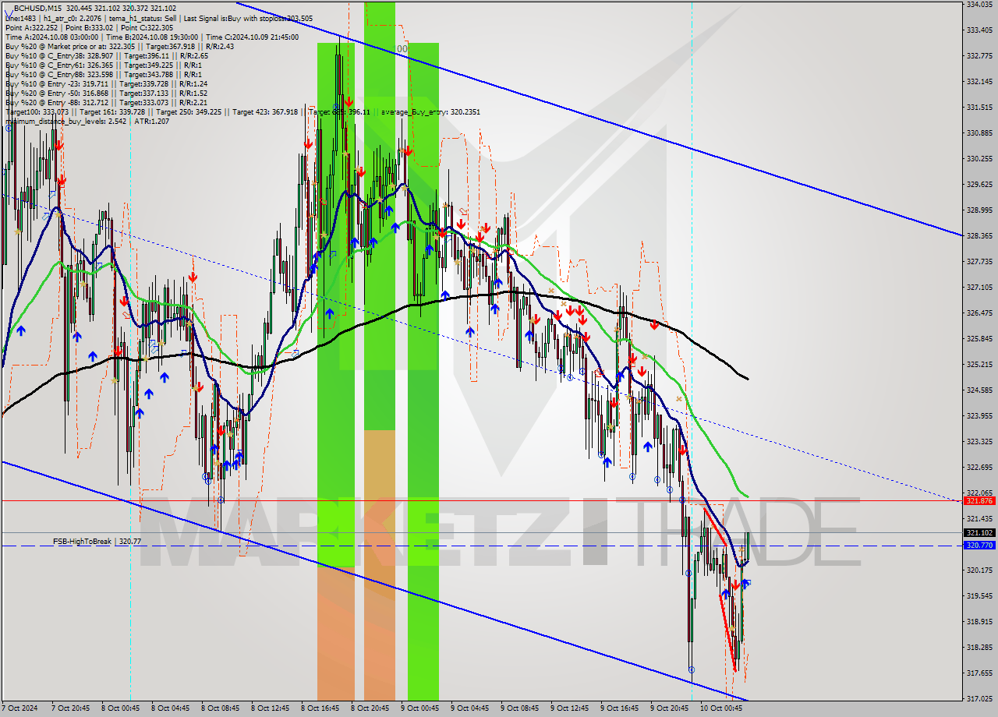998x717 pixels.
Task: Click the '8 Oct 12:45' time axis label
Action: 271,709
